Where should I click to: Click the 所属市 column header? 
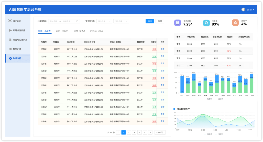tap(44, 42)
